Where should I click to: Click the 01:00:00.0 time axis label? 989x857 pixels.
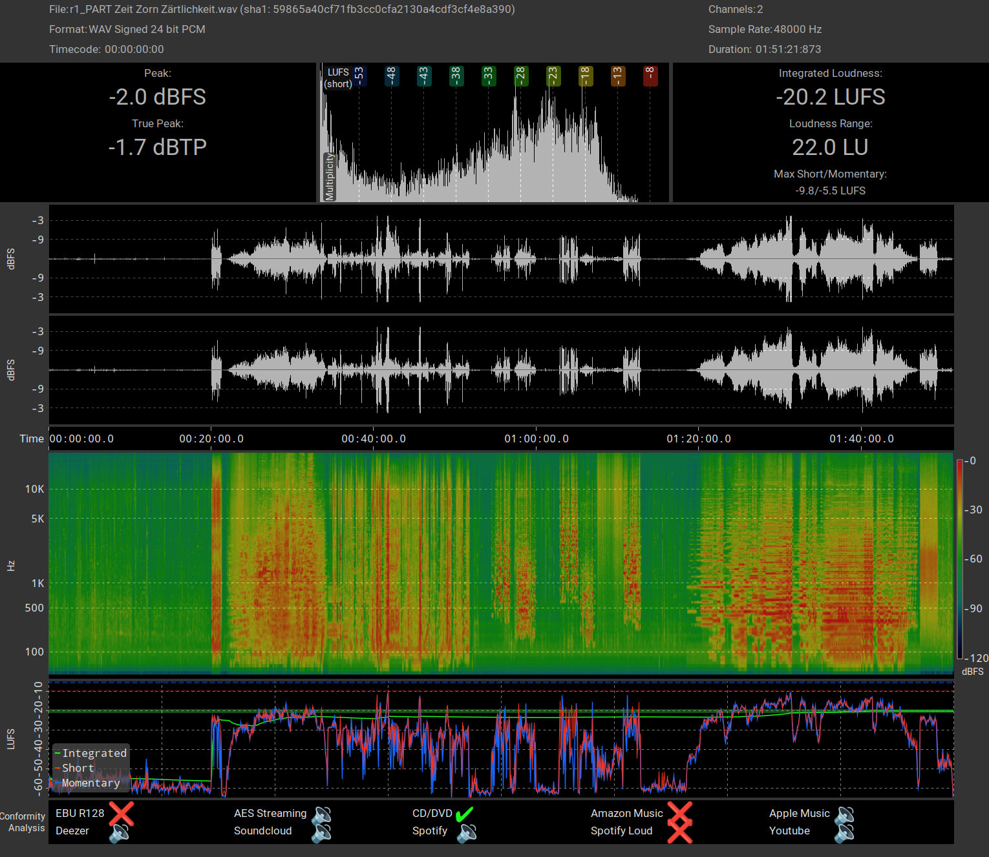pos(537,439)
